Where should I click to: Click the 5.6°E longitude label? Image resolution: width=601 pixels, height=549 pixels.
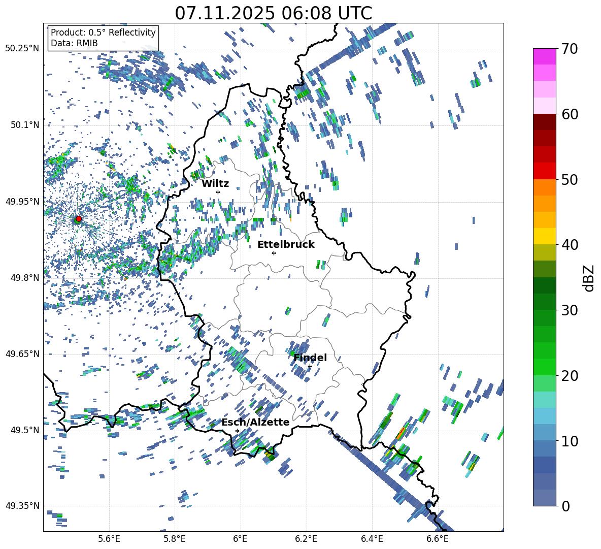pyautogui.click(x=109, y=539)
